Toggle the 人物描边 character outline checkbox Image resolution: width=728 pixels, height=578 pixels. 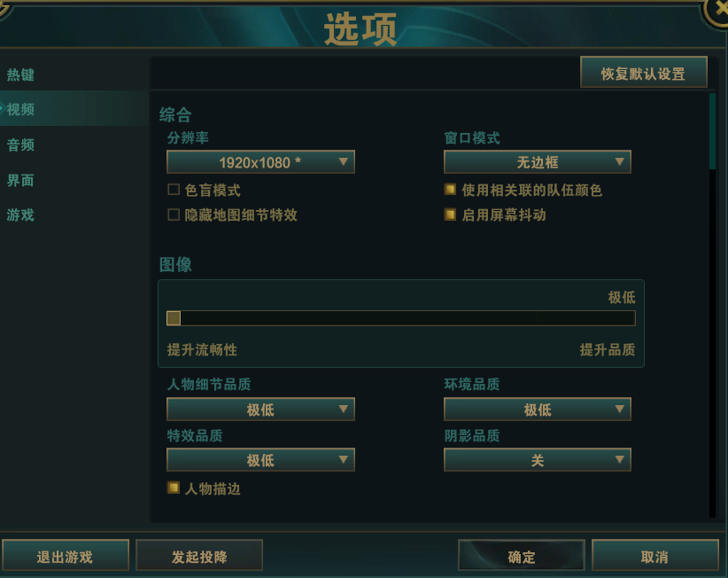pos(174,488)
